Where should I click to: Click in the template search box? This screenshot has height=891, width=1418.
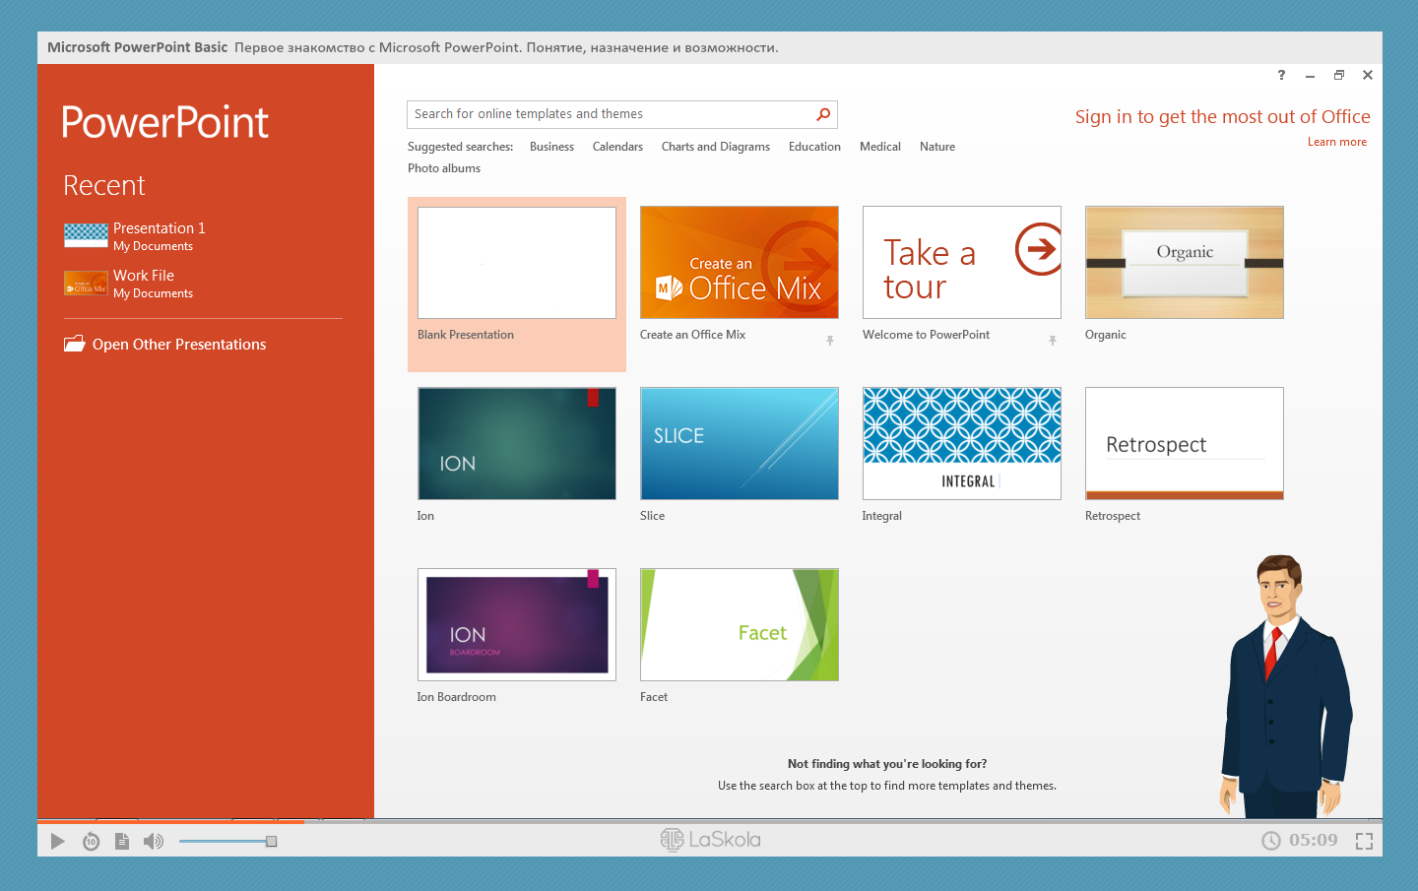tap(611, 114)
